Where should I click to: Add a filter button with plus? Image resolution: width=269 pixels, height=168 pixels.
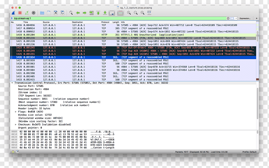pyautogui.click(x=257, y=18)
